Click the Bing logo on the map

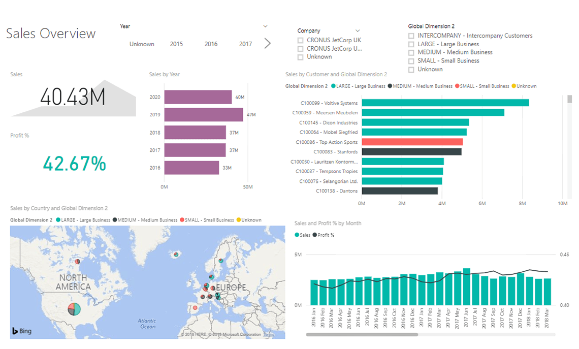[22, 331]
